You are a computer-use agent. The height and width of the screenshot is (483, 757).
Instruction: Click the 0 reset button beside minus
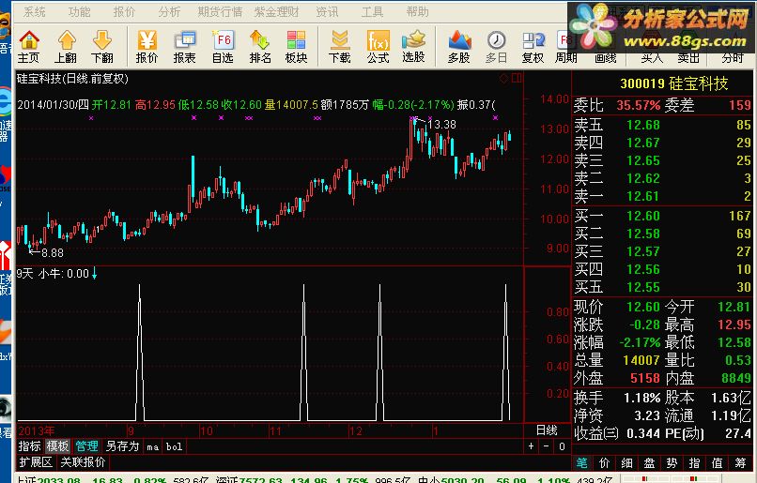point(562,446)
